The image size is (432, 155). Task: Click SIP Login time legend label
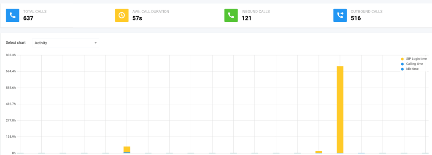point(416,59)
